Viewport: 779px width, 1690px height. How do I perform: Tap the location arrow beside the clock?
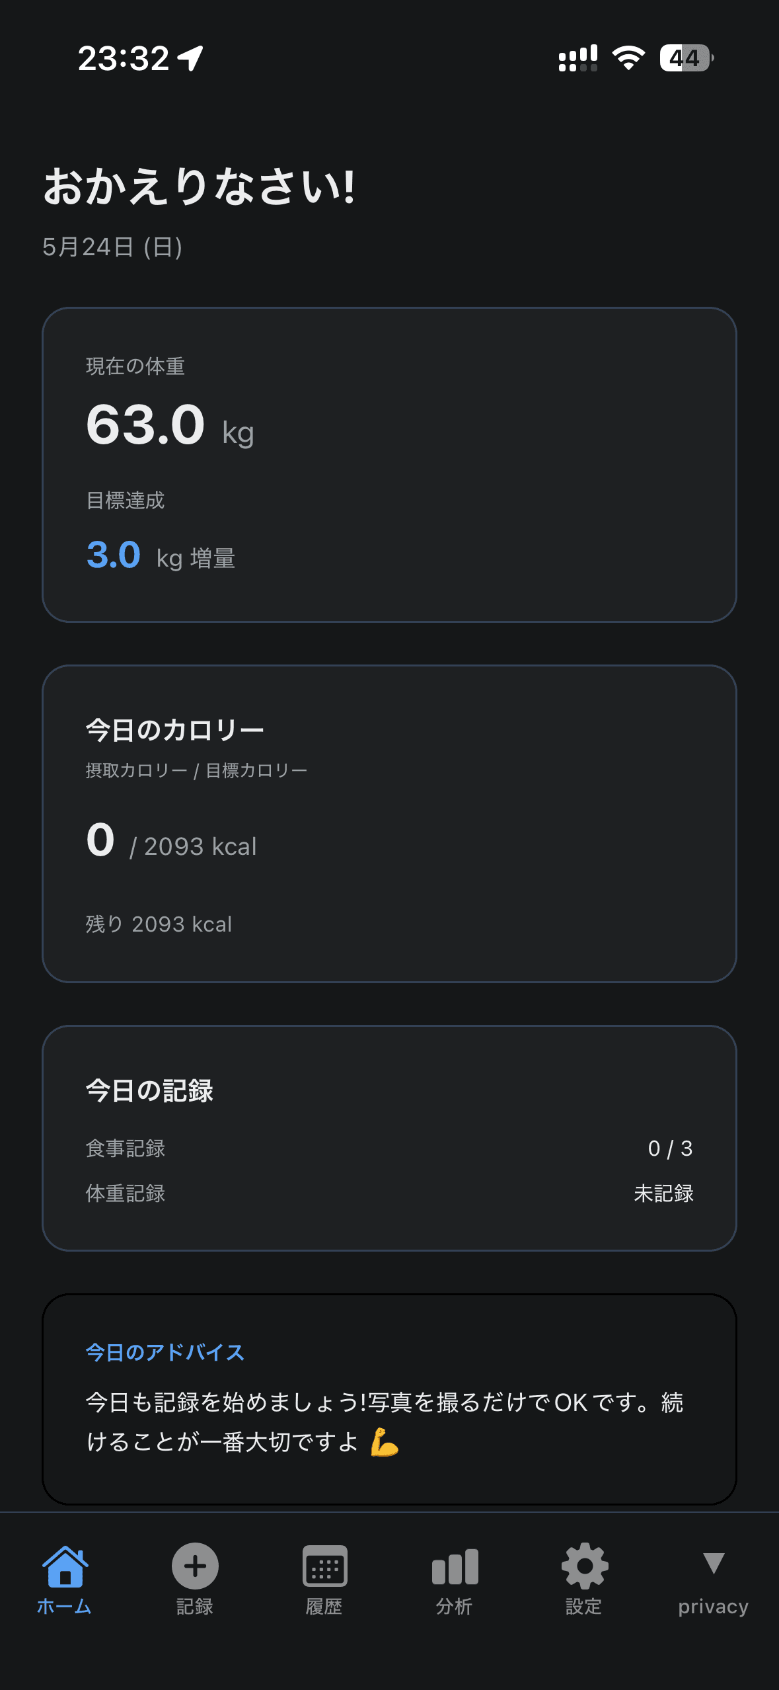(x=191, y=58)
